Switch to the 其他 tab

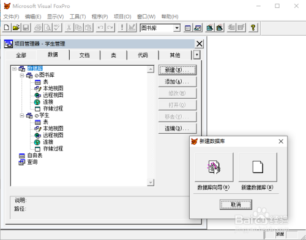tap(175, 55)
